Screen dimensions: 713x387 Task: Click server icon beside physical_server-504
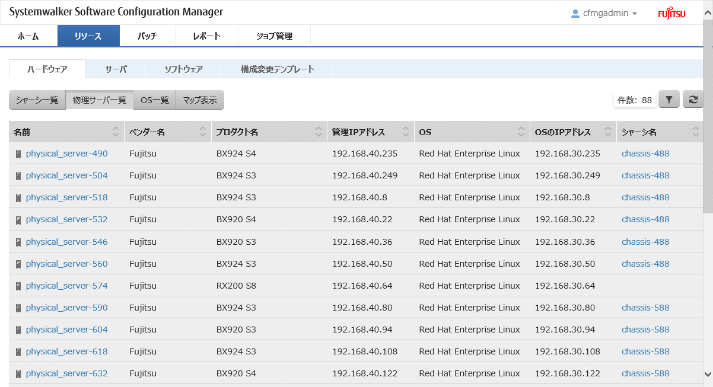(18, 176)
